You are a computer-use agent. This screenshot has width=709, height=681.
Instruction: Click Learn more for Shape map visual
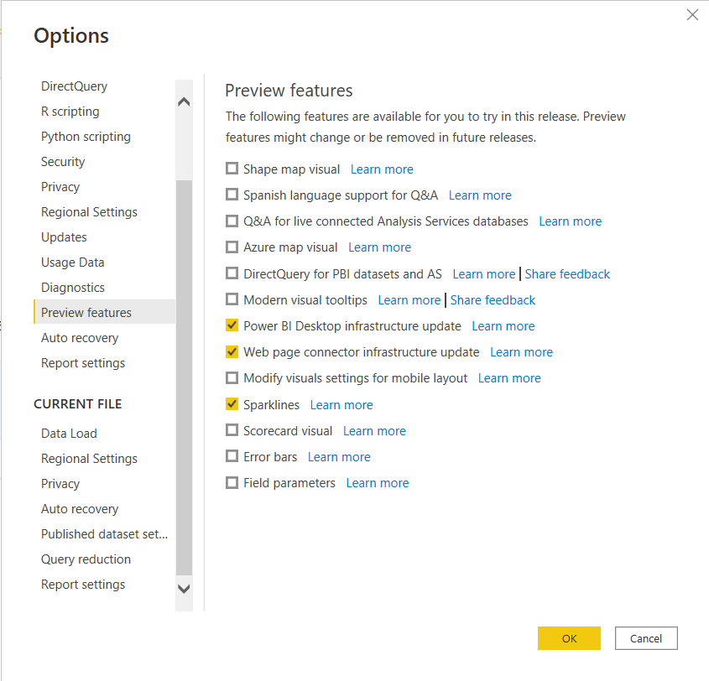[382, 169]
